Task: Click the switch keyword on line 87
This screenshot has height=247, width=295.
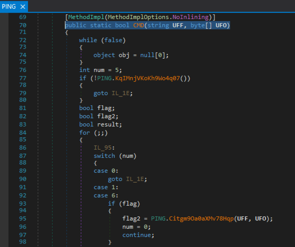Action: 104,156
